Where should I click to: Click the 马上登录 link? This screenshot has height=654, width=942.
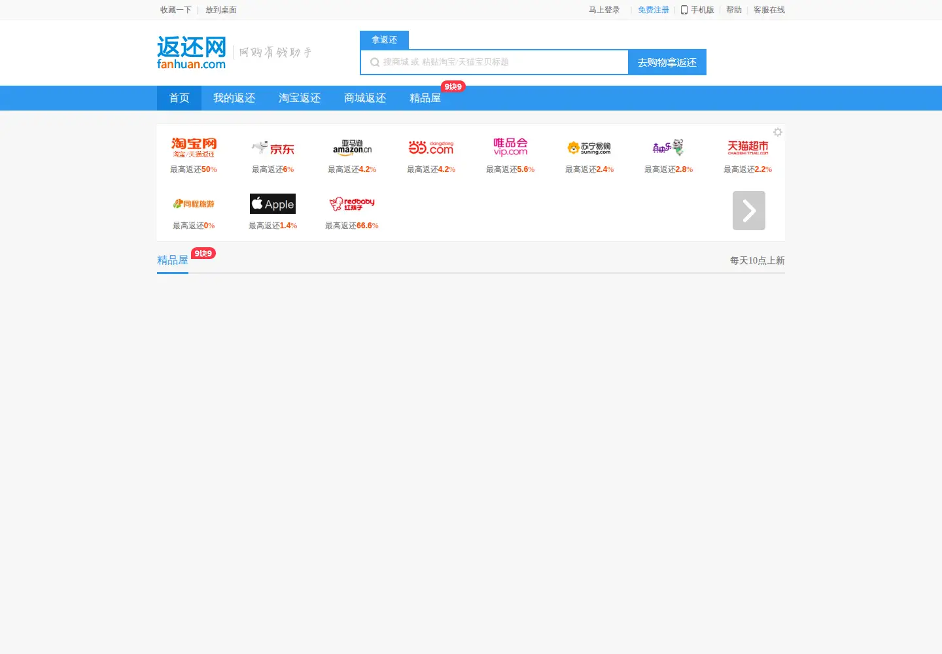(x=604, y=10)
